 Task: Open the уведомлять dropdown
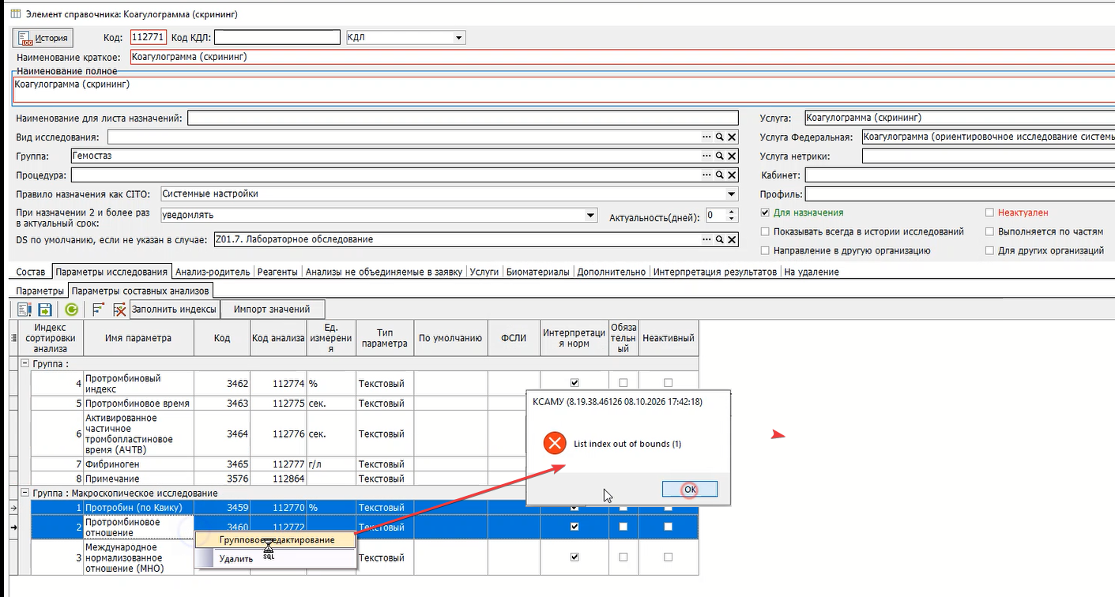coord(590,215)
